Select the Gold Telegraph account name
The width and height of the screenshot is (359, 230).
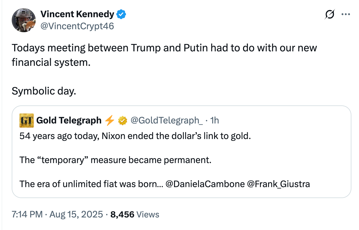tap(69, 120)
